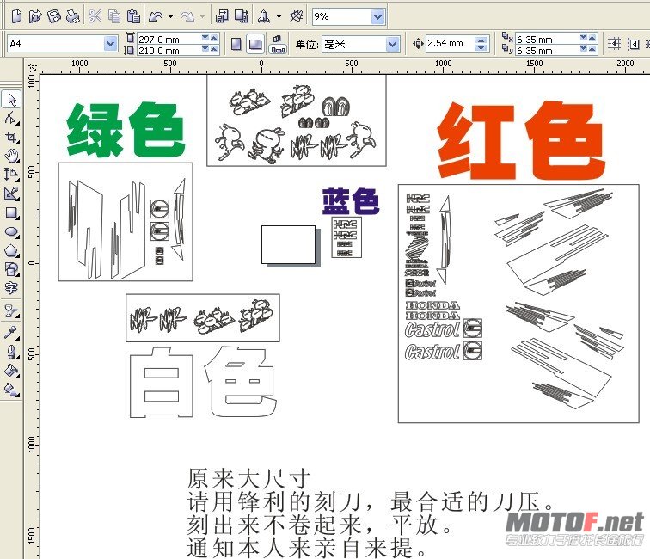Viewport: 650px width, 559px height.
Task: Open the A4 paper type dropdown
Action: click(111, 44)
